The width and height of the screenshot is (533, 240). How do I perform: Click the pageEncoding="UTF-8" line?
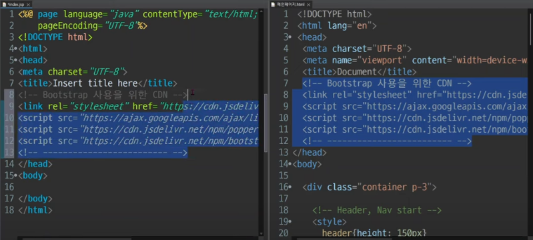93,26
